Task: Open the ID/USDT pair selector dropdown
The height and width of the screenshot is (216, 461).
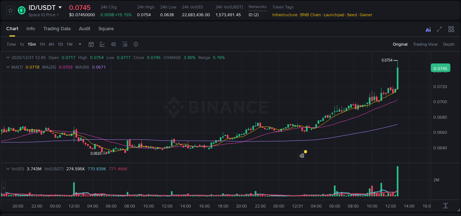Action: (60, 7)
